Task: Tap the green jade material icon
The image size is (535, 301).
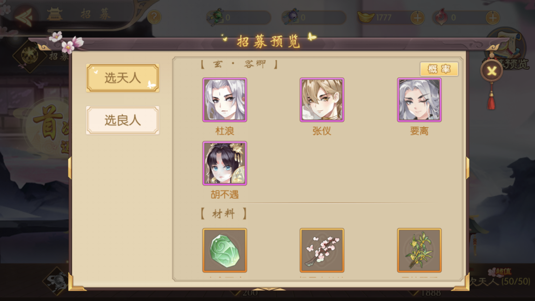Action: pyautogui.click(x=225, y=250)
